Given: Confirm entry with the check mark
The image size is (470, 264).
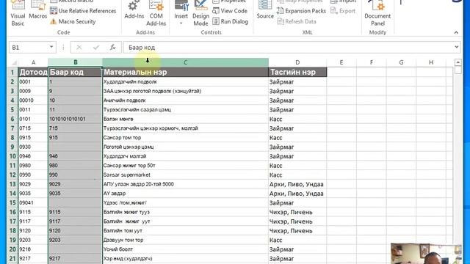Looking at the screenshot, I should point(96,47).
